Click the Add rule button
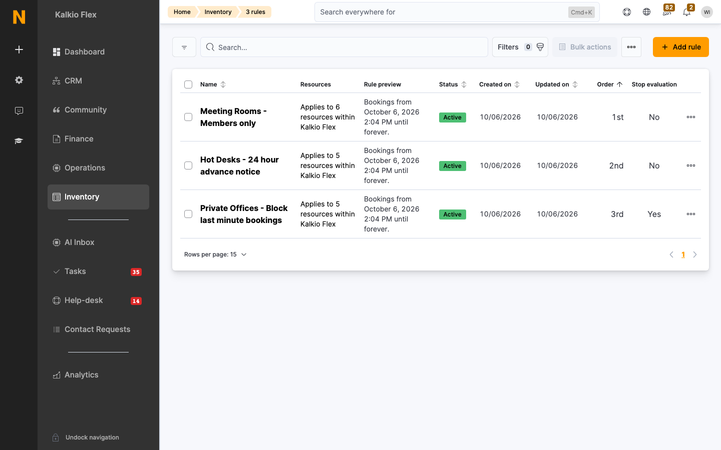 tap(681, 47)
